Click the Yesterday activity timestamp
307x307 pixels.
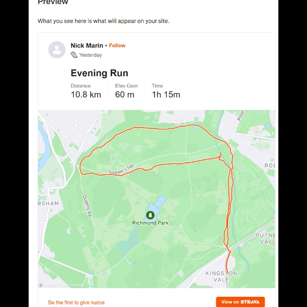(x=91, y=55)
